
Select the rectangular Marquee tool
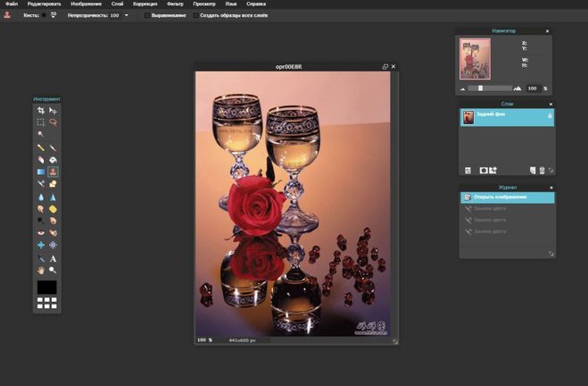point(41,122)
